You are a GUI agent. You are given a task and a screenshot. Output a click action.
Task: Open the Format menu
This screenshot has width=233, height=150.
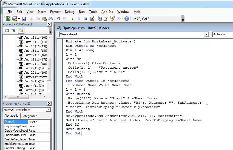tap(55, 12)
